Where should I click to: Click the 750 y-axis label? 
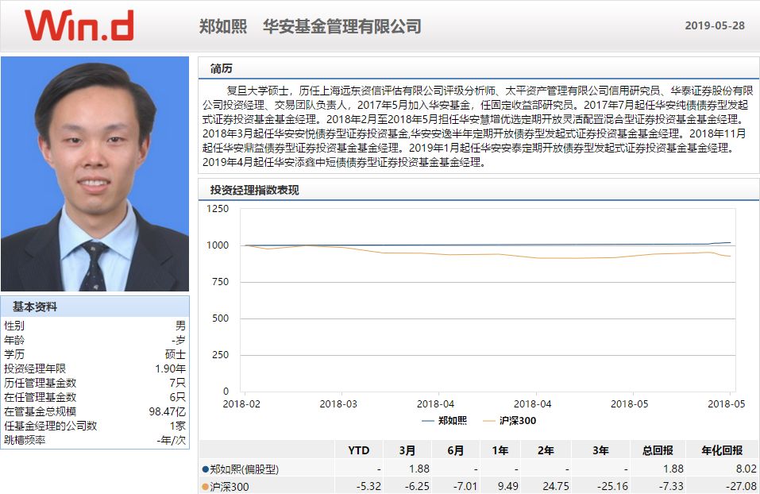coord(220,282)
